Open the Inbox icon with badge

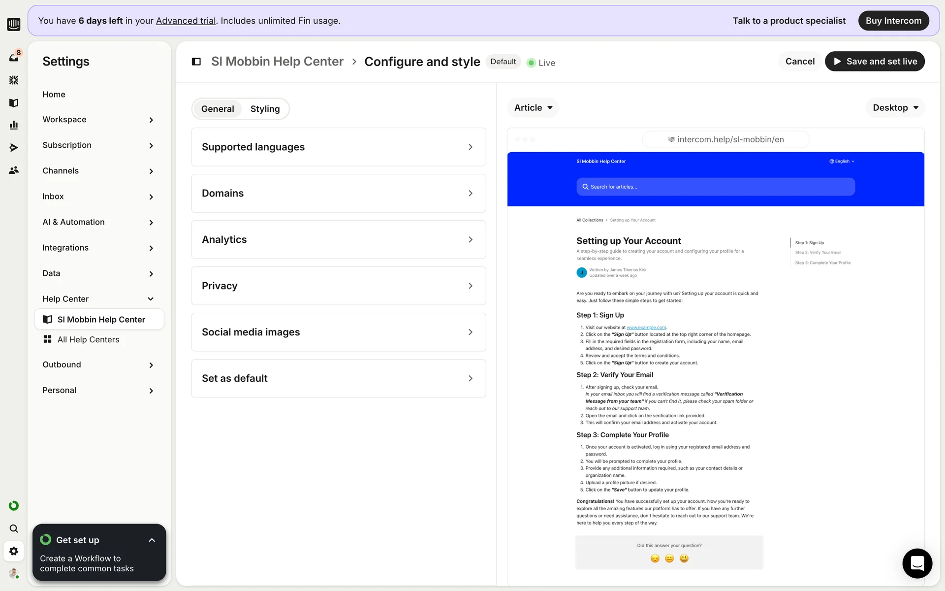pos(14,57)
